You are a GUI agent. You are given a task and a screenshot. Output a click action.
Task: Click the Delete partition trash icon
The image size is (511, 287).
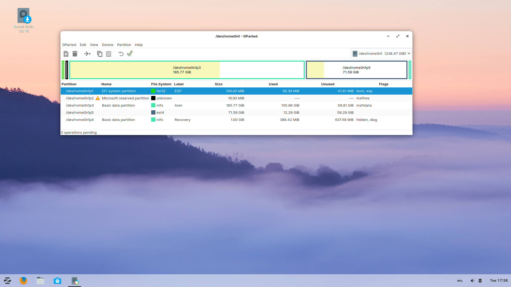(75, 54)
